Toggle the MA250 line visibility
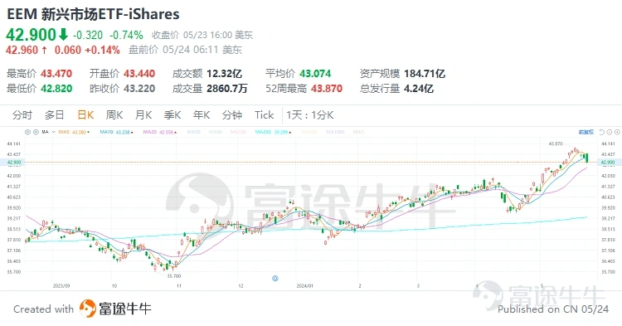Image resolution: width=622 pixels, height=326 pixels. pyautogui.click(x=274, y=132)
